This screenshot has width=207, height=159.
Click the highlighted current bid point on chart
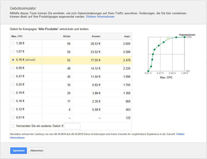(x=168, y=39)
